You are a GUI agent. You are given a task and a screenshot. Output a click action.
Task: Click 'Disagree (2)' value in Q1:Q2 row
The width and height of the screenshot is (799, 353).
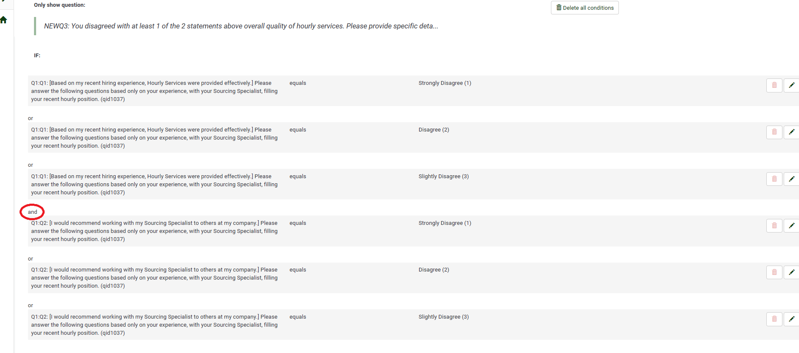coord(434,270)
